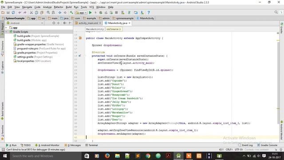This screenshot has height=160, width=284.
Task: Click the Copy icon in toolbar
Action: tap(36, 12)
